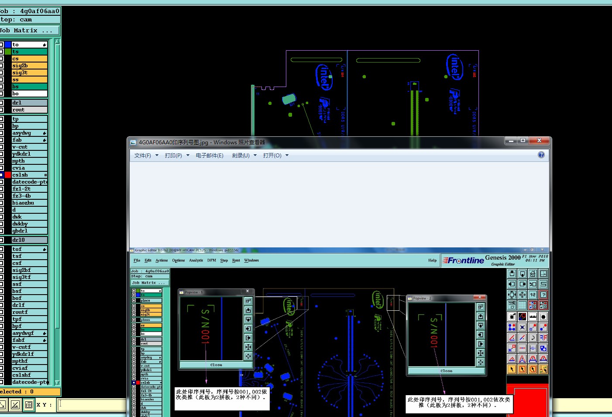Select layer cslshf in the list
The height and width of the screenshot is (417, 612).
(x=29, y=375)
